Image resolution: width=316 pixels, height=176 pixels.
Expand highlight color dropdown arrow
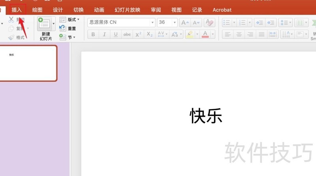tap(197, 34)
